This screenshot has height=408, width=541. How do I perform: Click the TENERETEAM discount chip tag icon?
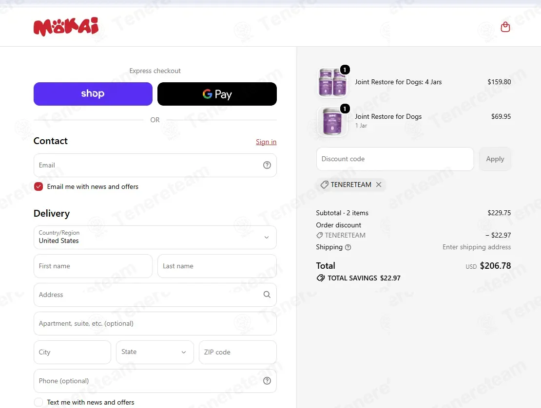coord(324,185)
